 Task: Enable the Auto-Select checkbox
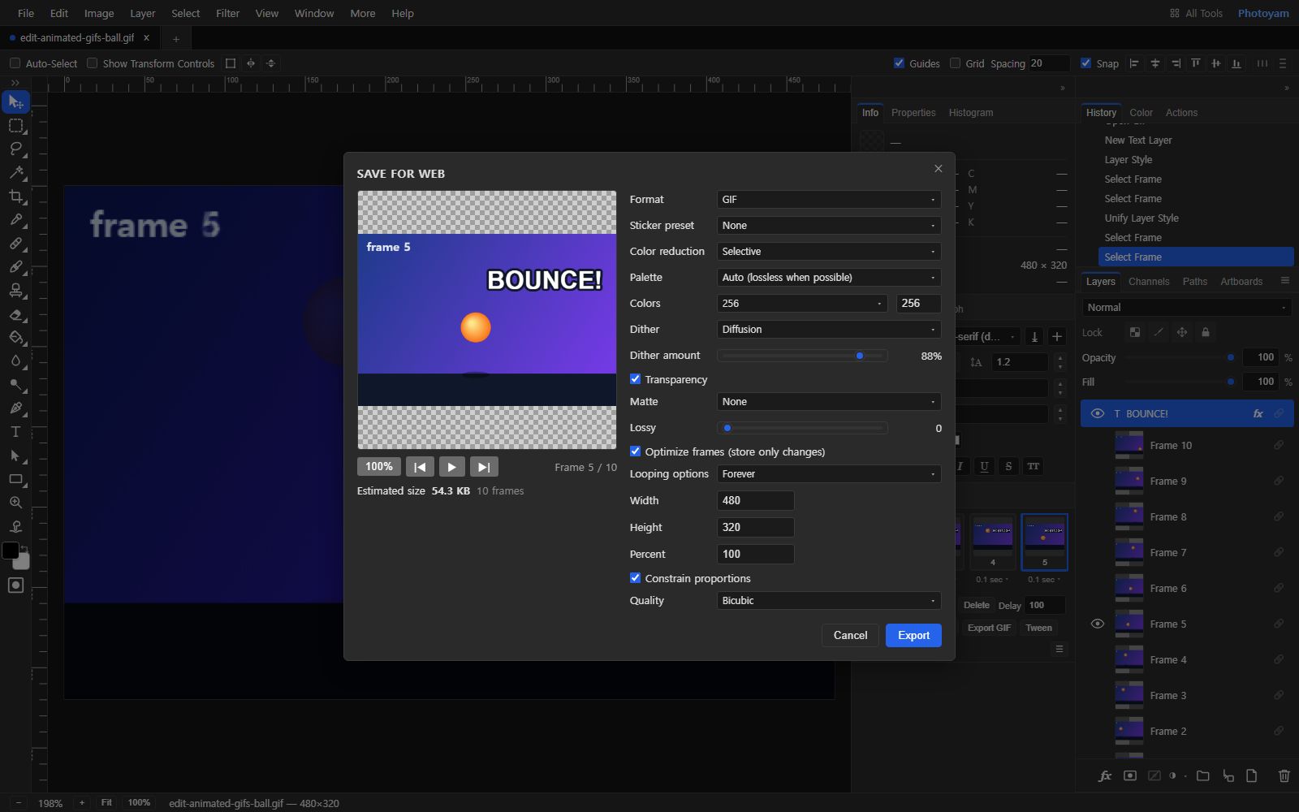click(x=15, y=63)
